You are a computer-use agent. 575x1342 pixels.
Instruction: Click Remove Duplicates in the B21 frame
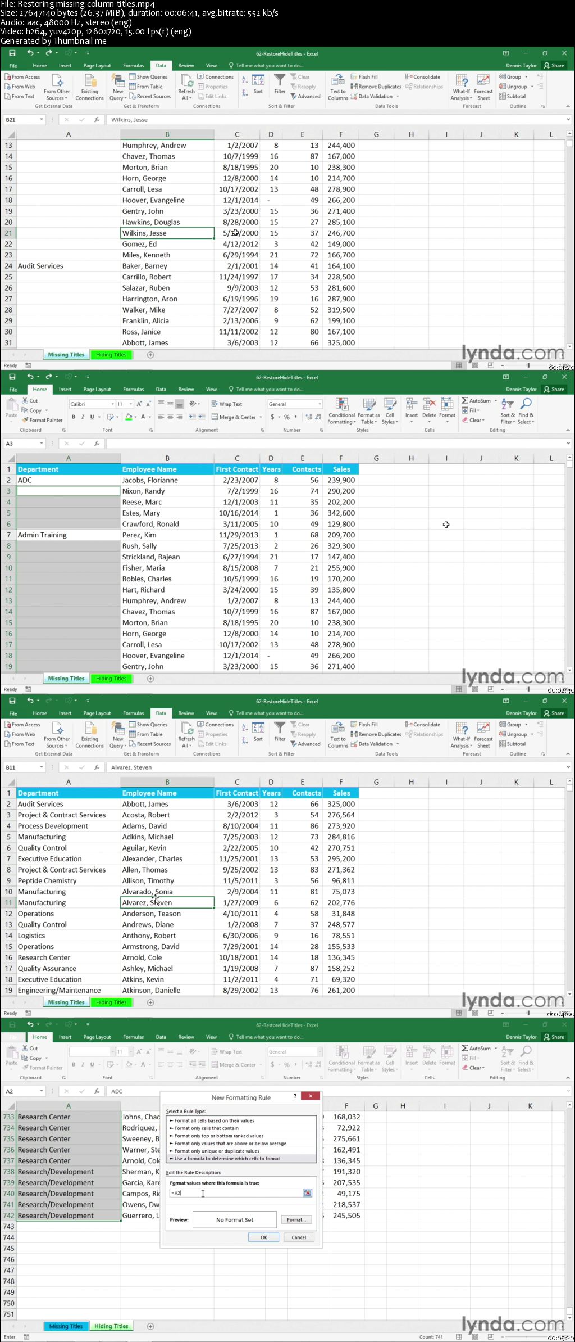376,87
